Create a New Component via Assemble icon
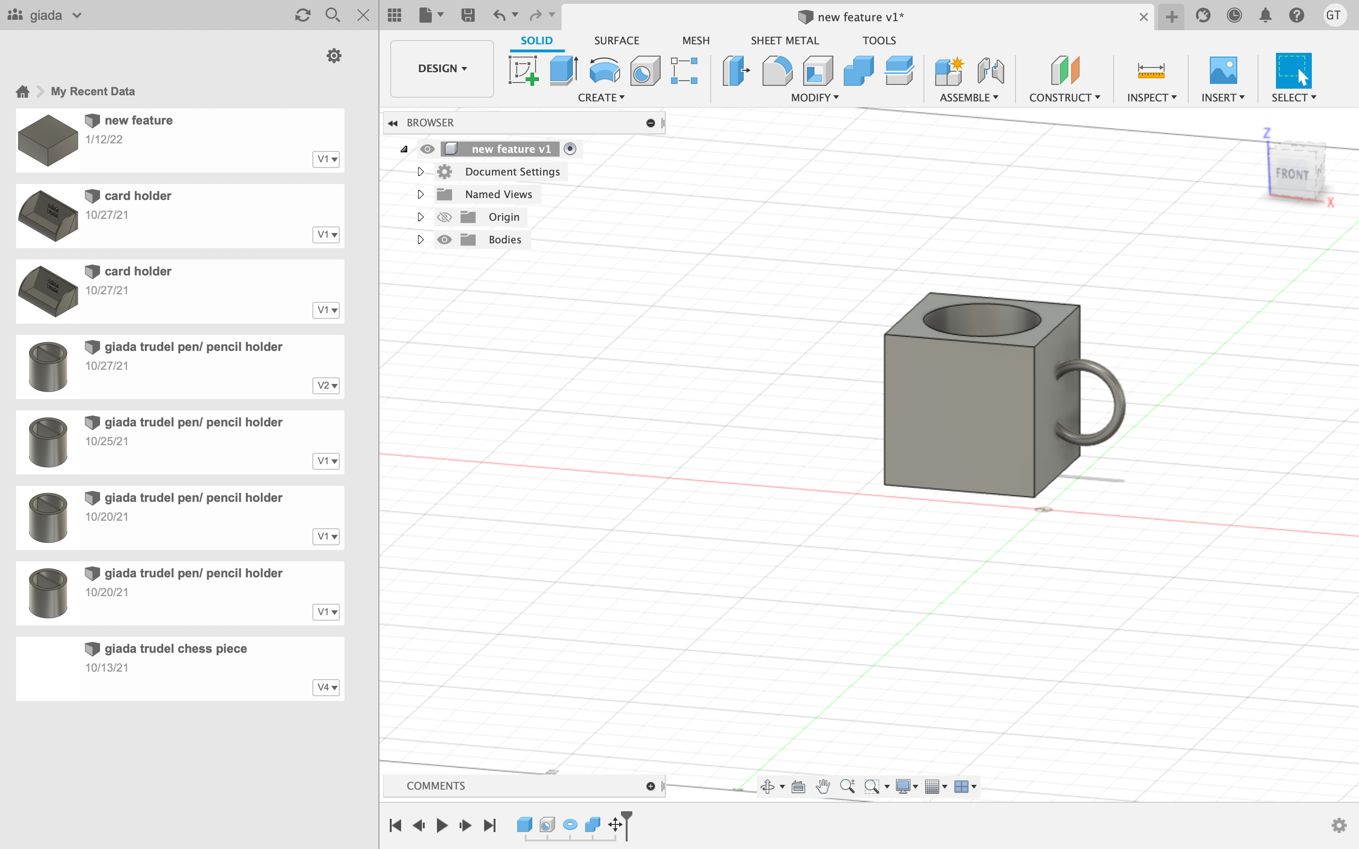 (x=950, y=71)
